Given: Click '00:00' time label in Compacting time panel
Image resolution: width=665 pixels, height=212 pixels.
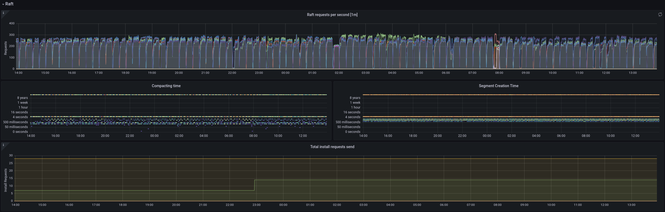Looking at the screenshot, I should click(x=154, y=136).
